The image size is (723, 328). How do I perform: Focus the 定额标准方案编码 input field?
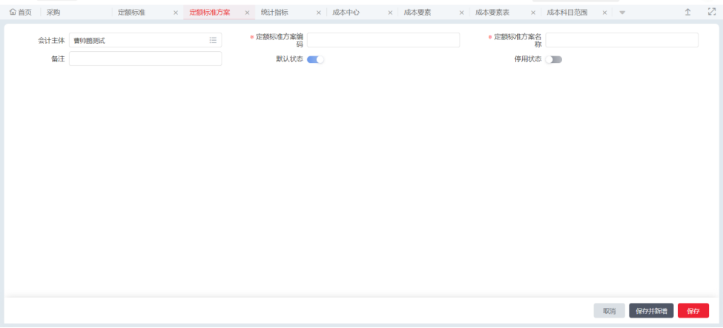coord(383,40)
